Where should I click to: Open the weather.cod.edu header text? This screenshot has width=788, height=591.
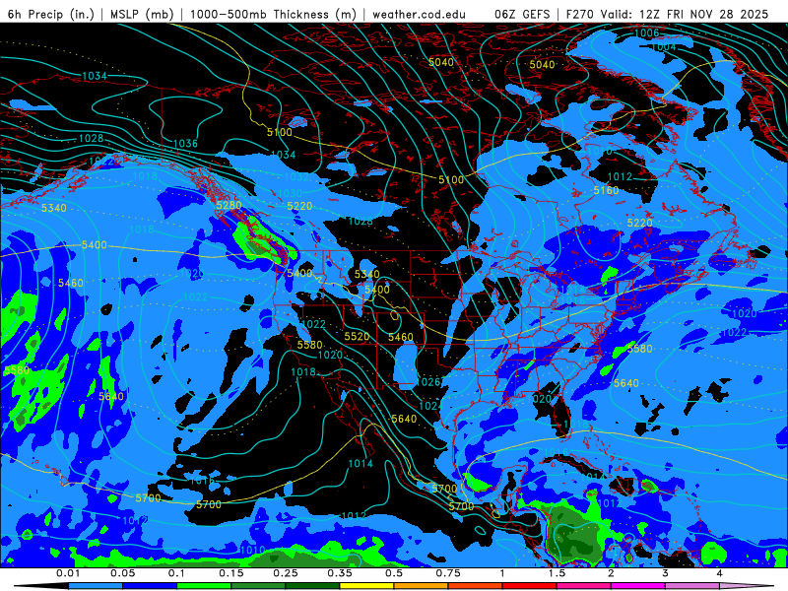pos(419,14)
